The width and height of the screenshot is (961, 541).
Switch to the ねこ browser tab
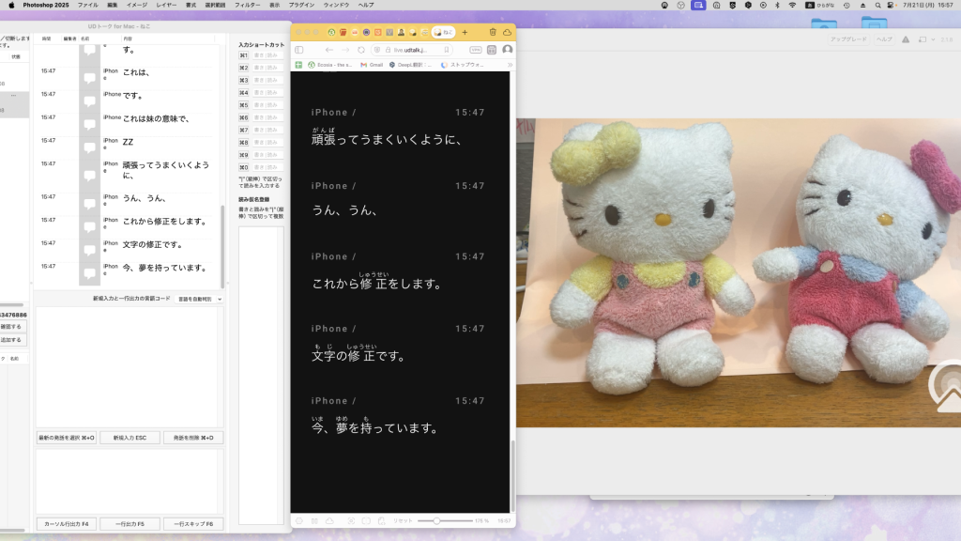(x=443, y=32)
